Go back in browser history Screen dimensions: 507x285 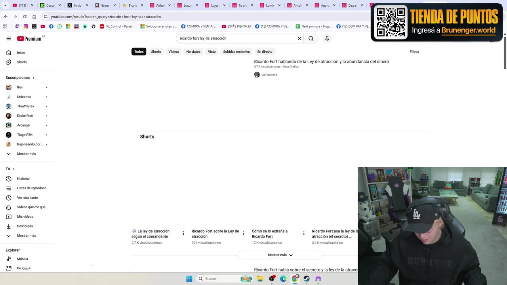[x=6, y=17]
